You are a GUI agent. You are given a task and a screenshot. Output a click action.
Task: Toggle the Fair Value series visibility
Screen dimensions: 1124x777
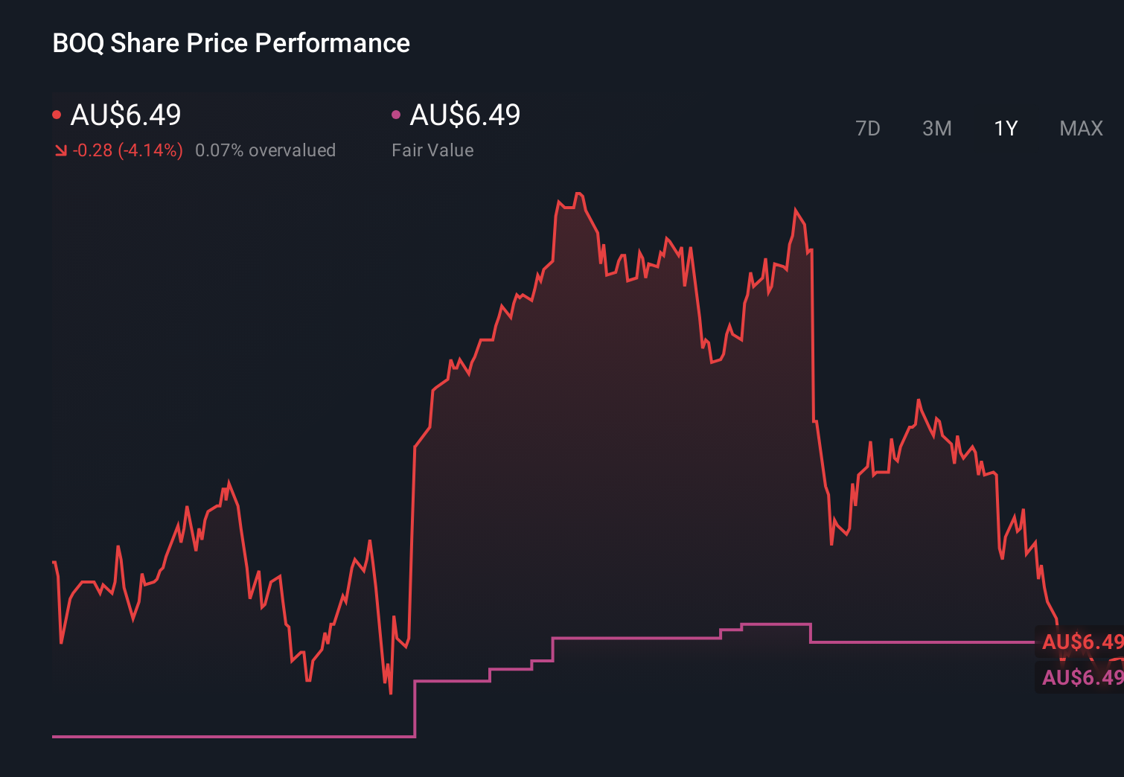click(x=464, y=113)
